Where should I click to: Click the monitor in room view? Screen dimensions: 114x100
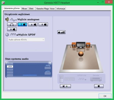[x=81, y=45]
